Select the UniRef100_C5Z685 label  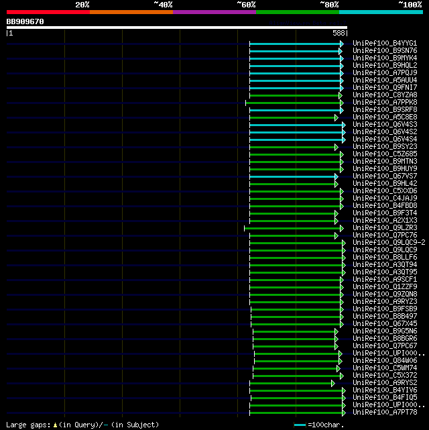click(x=385, y=154)
